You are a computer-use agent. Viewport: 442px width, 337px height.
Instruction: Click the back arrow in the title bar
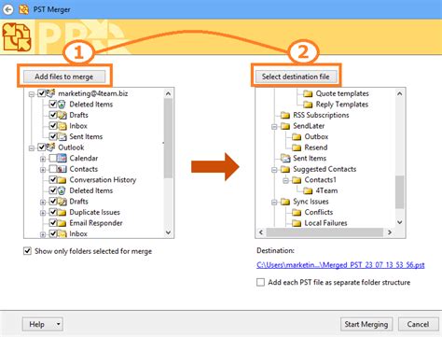(8, 9)
